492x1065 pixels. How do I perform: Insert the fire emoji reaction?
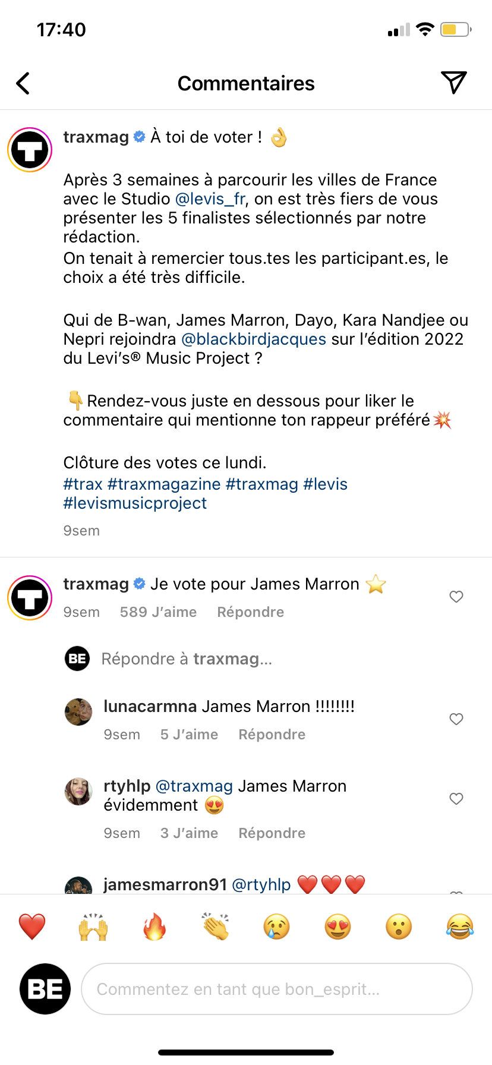(154, 927)
